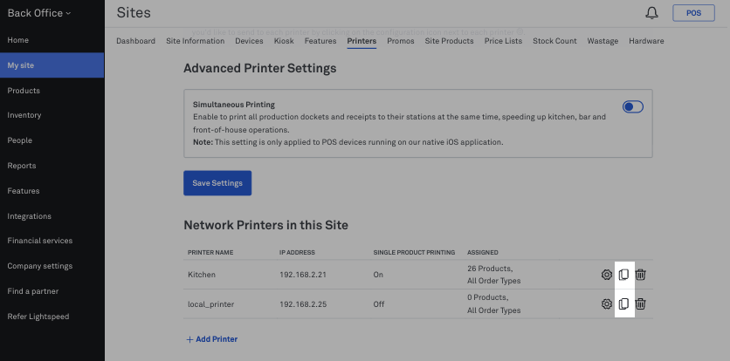Click 26 Products assigned text

490,269
